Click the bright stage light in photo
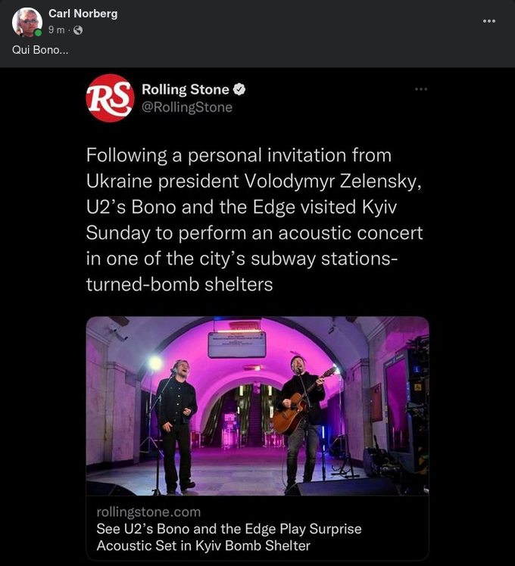The width and height of the screenshot is (515, 566). tap(155, 362)
